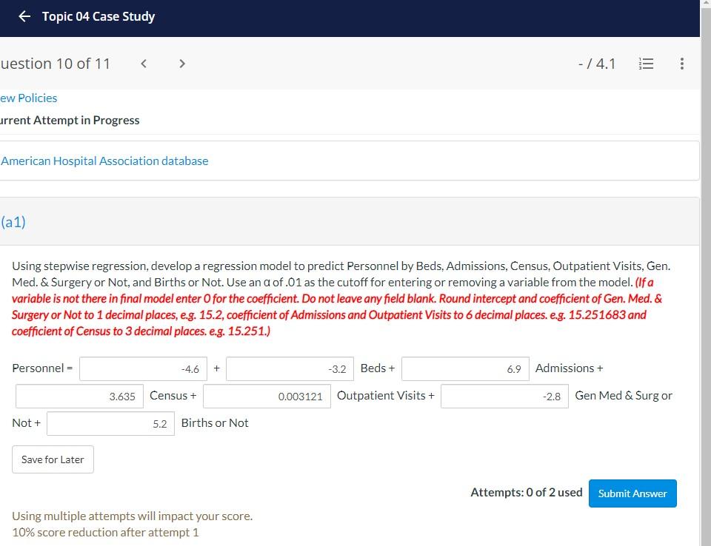
Task: Click the Question 10 of 11 label
Action: (56, 64)
